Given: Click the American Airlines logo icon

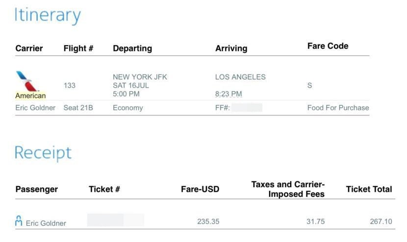Looking at the screenshot, I should 27,81.
